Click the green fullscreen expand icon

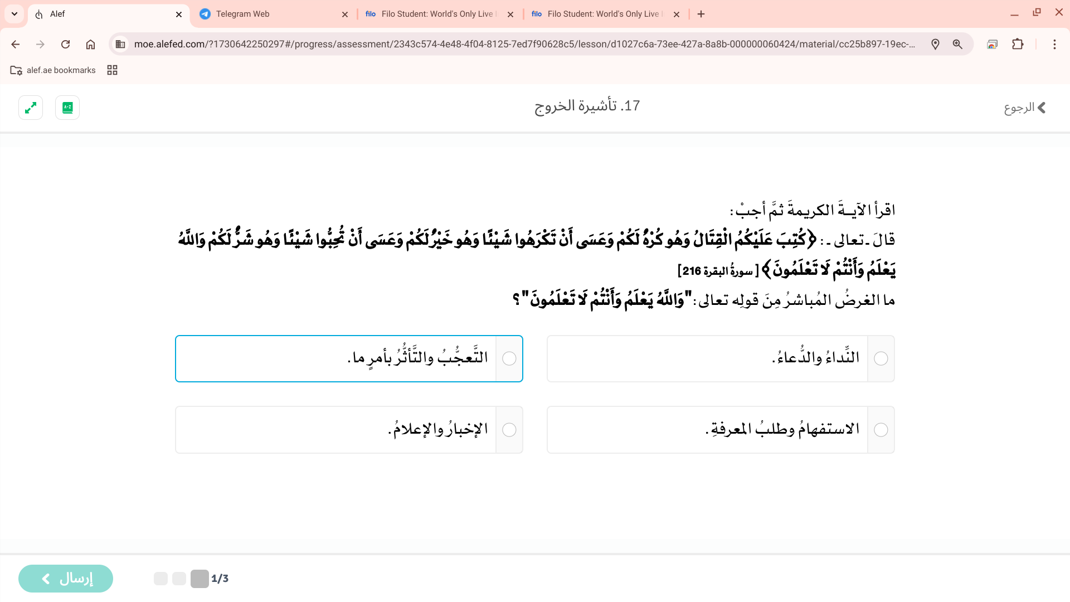coord(31,108)
